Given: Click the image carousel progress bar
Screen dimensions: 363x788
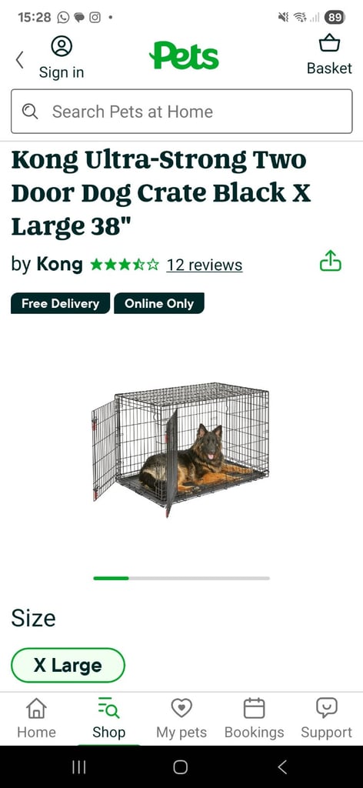Looking at the screenshot, I should (181, 578).
